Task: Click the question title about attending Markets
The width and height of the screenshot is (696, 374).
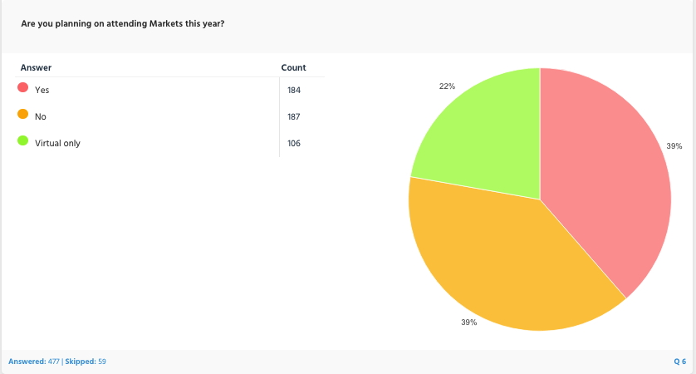Action: click(122, 23)
